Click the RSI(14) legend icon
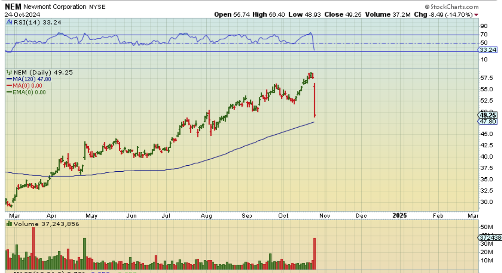The height and width of the screenshot is (273, 502). (10, 23)
